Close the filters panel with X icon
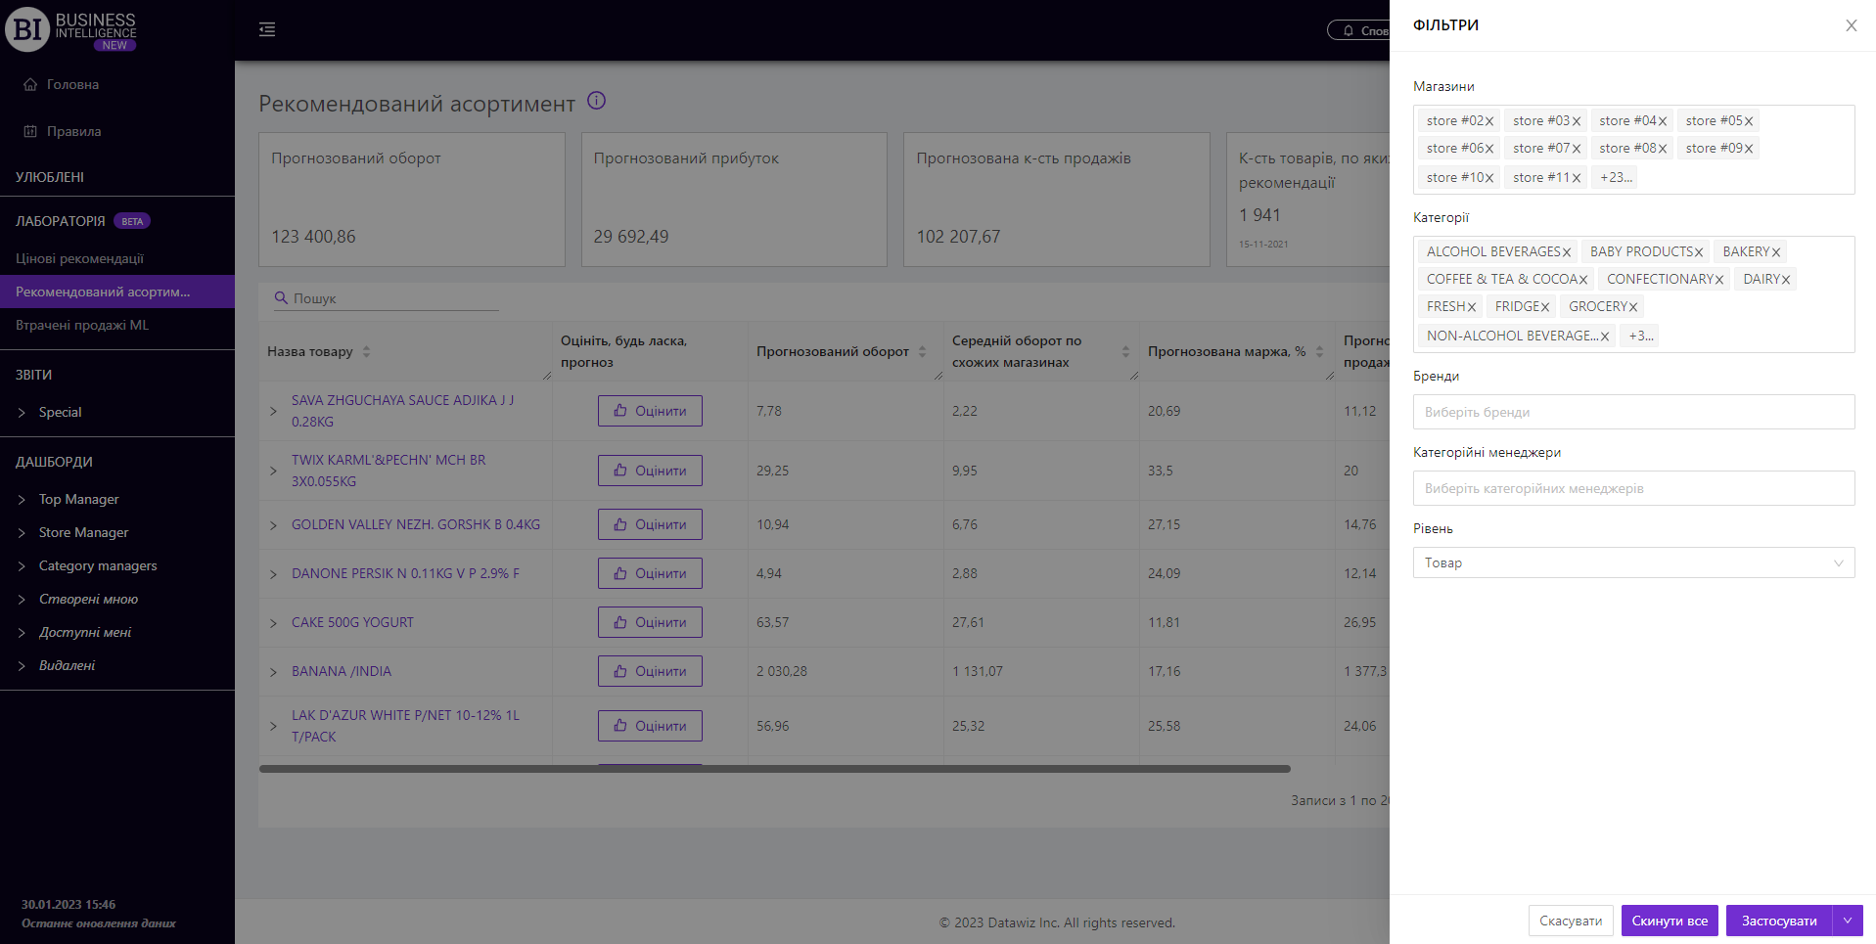 1851,25
